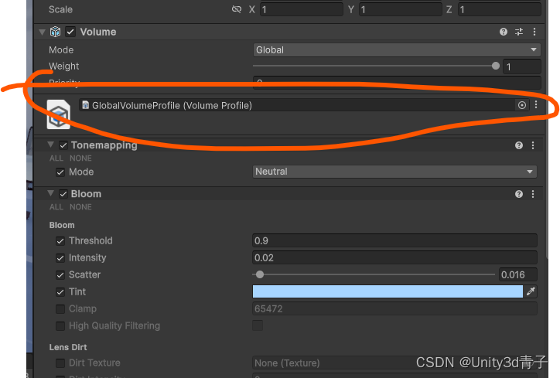Click the Threshold value field 0.9
560x378 pixels.
[x=394, y=240]
